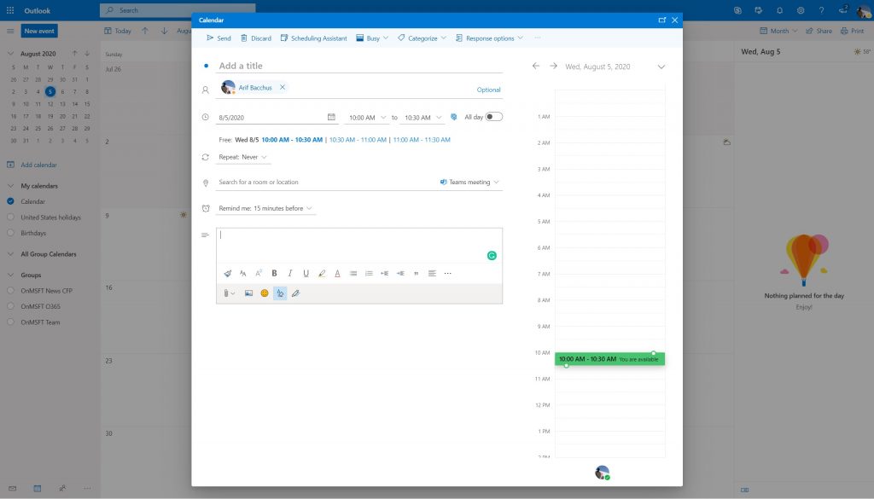The image size is (874, 499).
Task: Select the text highlight tool
Action: tap(322, 274)
